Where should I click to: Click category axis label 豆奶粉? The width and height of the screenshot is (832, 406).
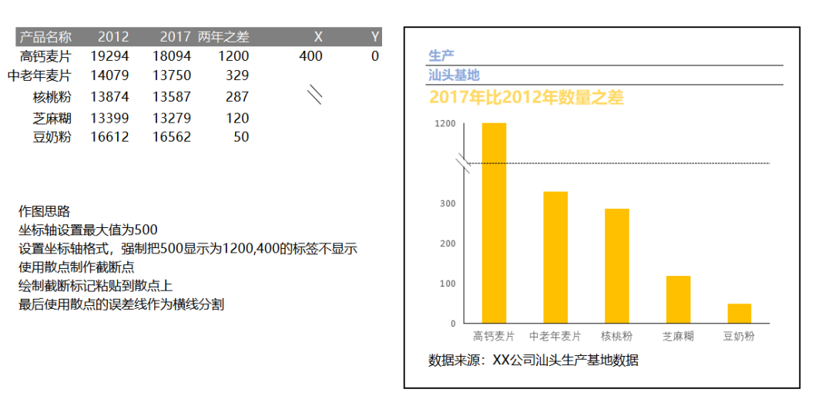[739, 337]
